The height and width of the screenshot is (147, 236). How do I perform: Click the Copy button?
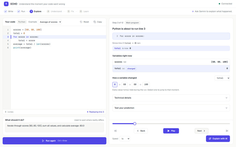click(x=98, y=22)
